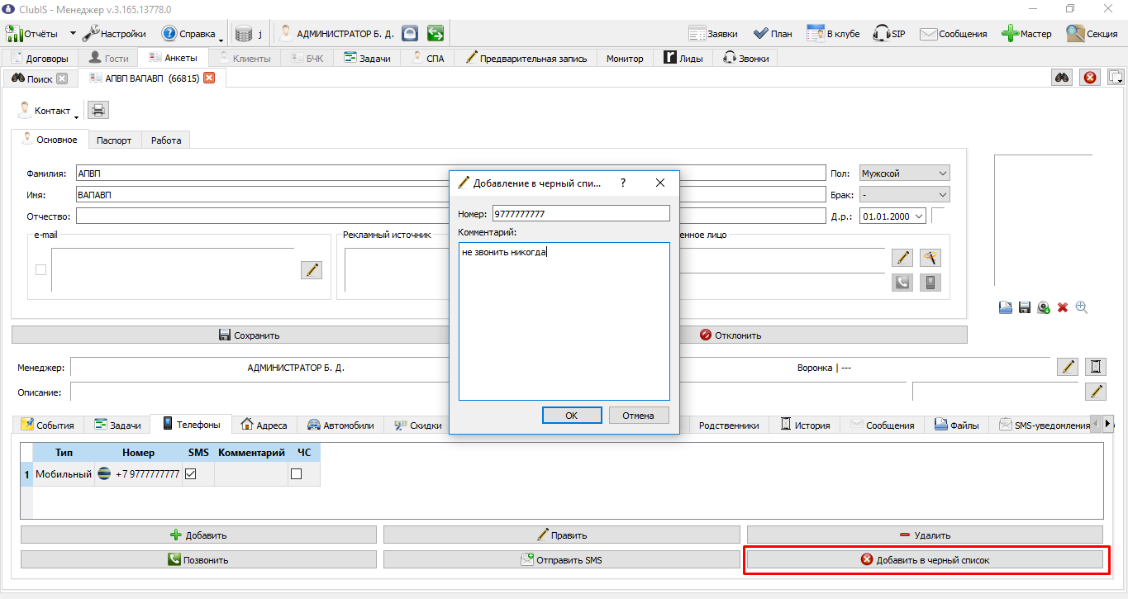Click the Номер field in blacklist dialog
1128x599 pixels.
[x=580, y=213]
